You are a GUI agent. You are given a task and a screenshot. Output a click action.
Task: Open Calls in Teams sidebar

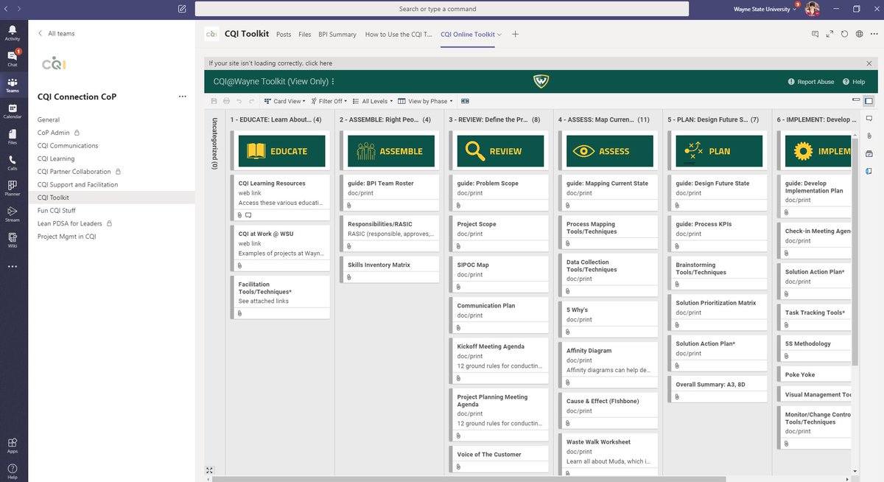[13, 162]
